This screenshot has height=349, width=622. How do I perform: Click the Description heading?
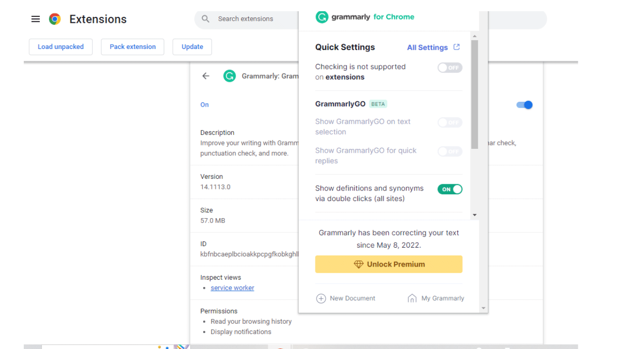point(217,133)
